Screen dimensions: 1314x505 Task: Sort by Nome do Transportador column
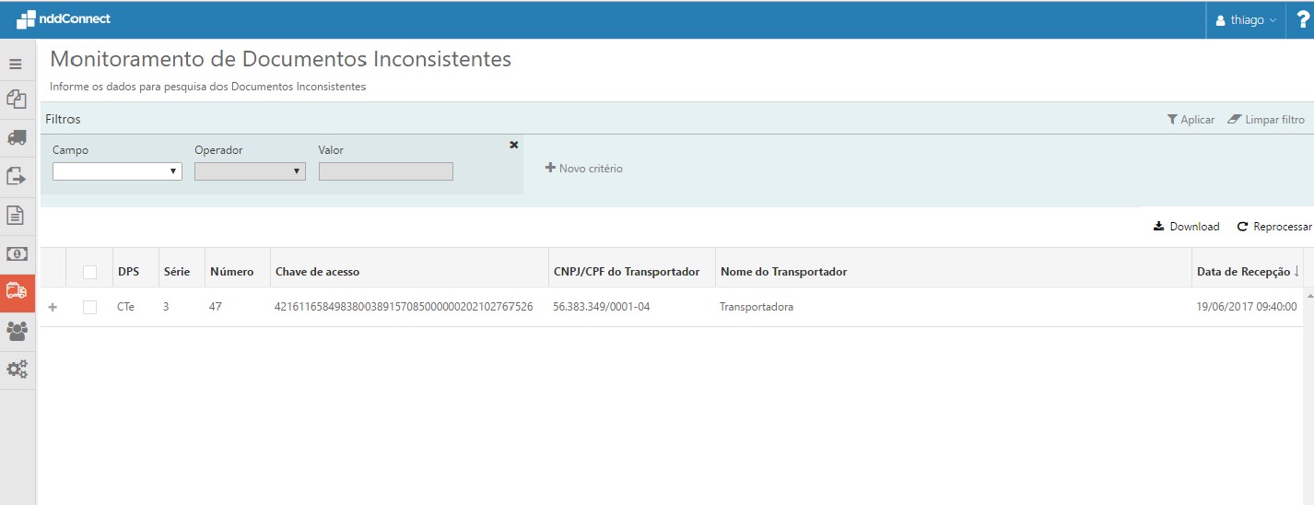coord(783,272)
